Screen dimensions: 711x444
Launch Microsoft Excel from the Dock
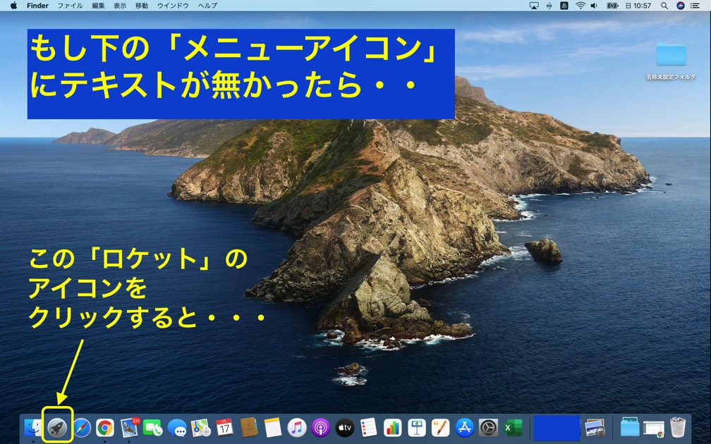[512, 427]
